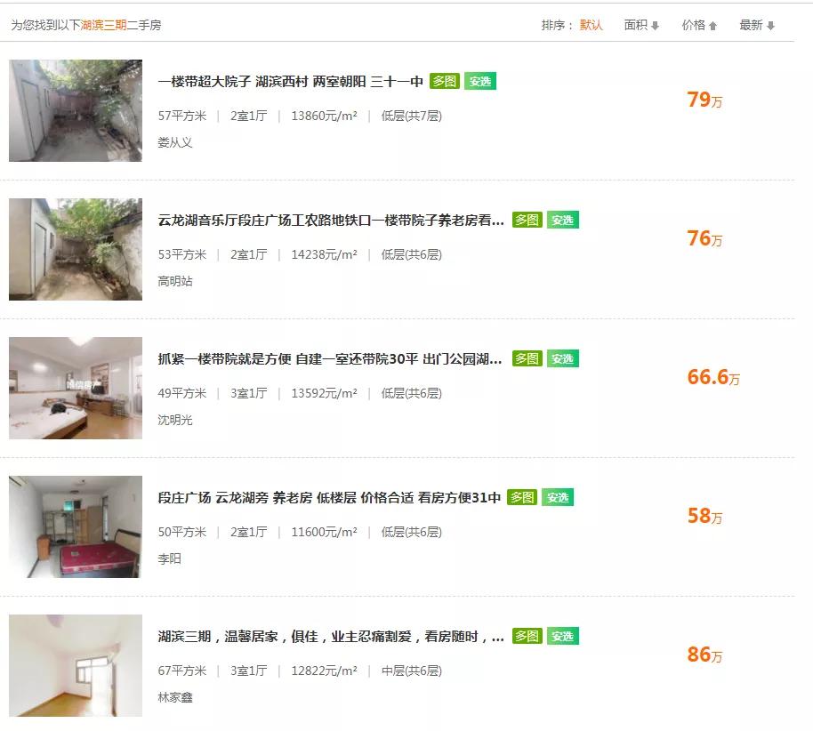The width and height of the screenshot is (813, 731).
Task: Open listing 抓紧一楼带院就是方便
Action: (x=330, y=358)
